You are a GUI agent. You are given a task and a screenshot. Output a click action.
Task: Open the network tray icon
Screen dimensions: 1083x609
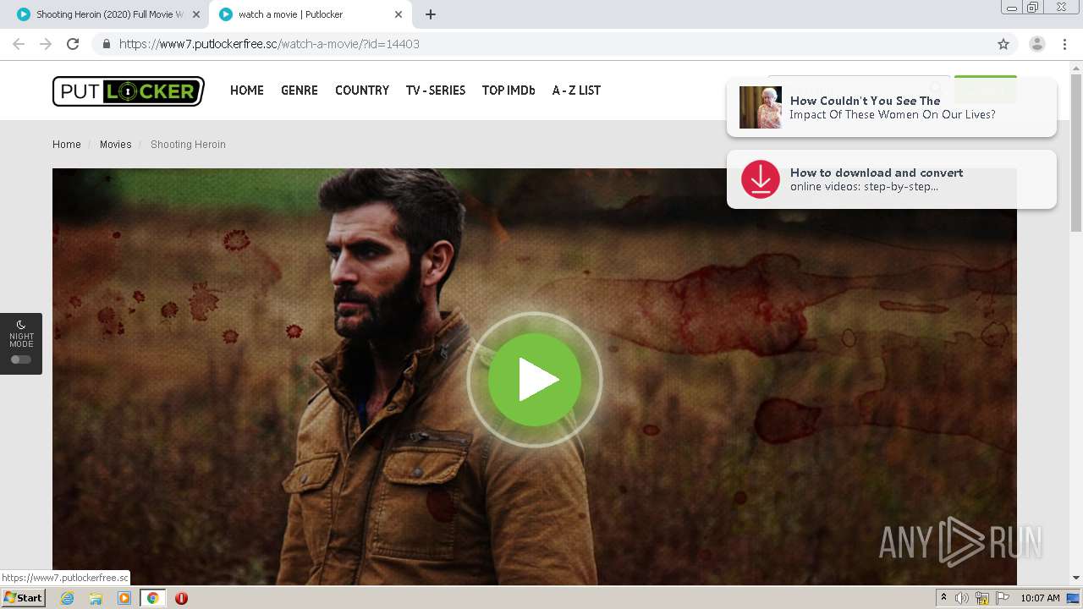982,598
